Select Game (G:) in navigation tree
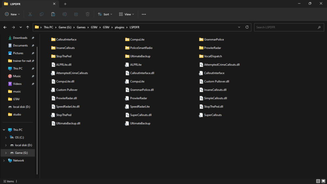Image resolution: width=327 pixels, height=184 pixels. pyautogui.click(x=18, y=153)
